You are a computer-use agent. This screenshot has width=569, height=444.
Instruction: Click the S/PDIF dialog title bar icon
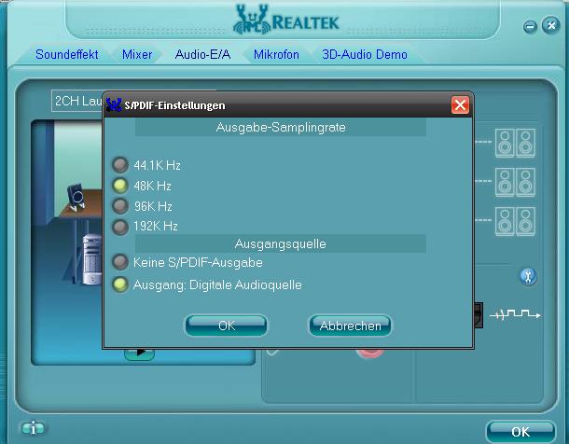(114, 105)
